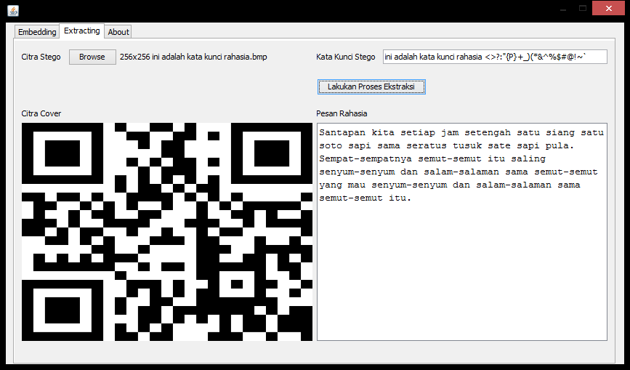The height and width of the screenshot is (370, 630).
Task: Click the QR code cover image center
Action: [x=167, y=232]
